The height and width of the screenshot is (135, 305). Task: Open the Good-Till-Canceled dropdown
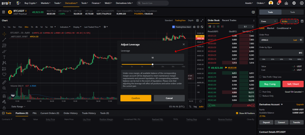coord(294,91)
